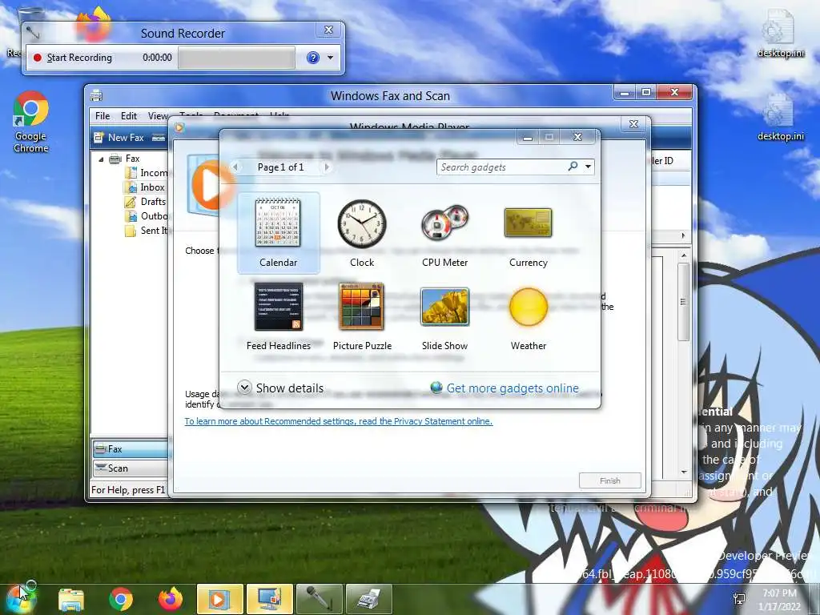The height and width of the screenshot is (615, 820).
Task: Open Firefox from the taskbar
Action: tap(171, 599)
